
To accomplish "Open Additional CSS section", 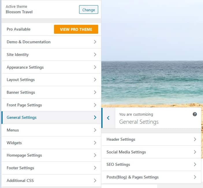I will 51,181.
